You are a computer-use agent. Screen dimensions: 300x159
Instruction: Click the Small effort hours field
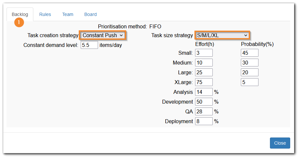[204, 53]
